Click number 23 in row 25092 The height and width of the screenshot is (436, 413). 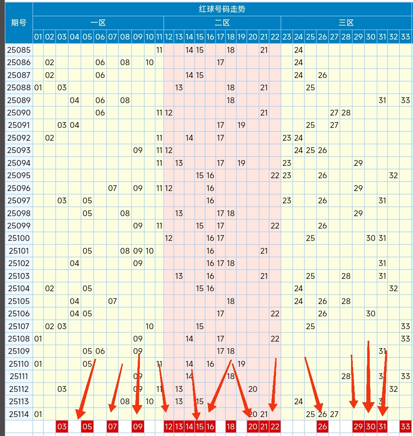[x=287, y=138]
